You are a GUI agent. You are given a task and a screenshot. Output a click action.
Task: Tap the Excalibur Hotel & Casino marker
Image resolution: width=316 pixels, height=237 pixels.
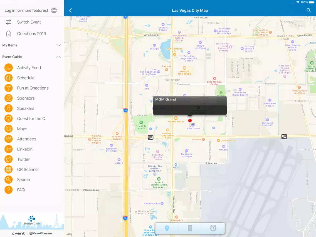(158, 151)
